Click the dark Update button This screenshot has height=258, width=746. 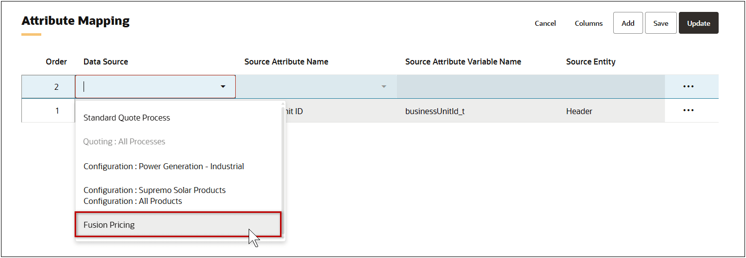click(699, 23)
